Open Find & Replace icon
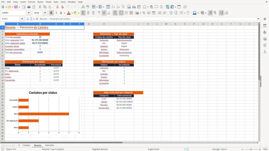Viewport: 269px width, 151px height. tap(83, 7)
